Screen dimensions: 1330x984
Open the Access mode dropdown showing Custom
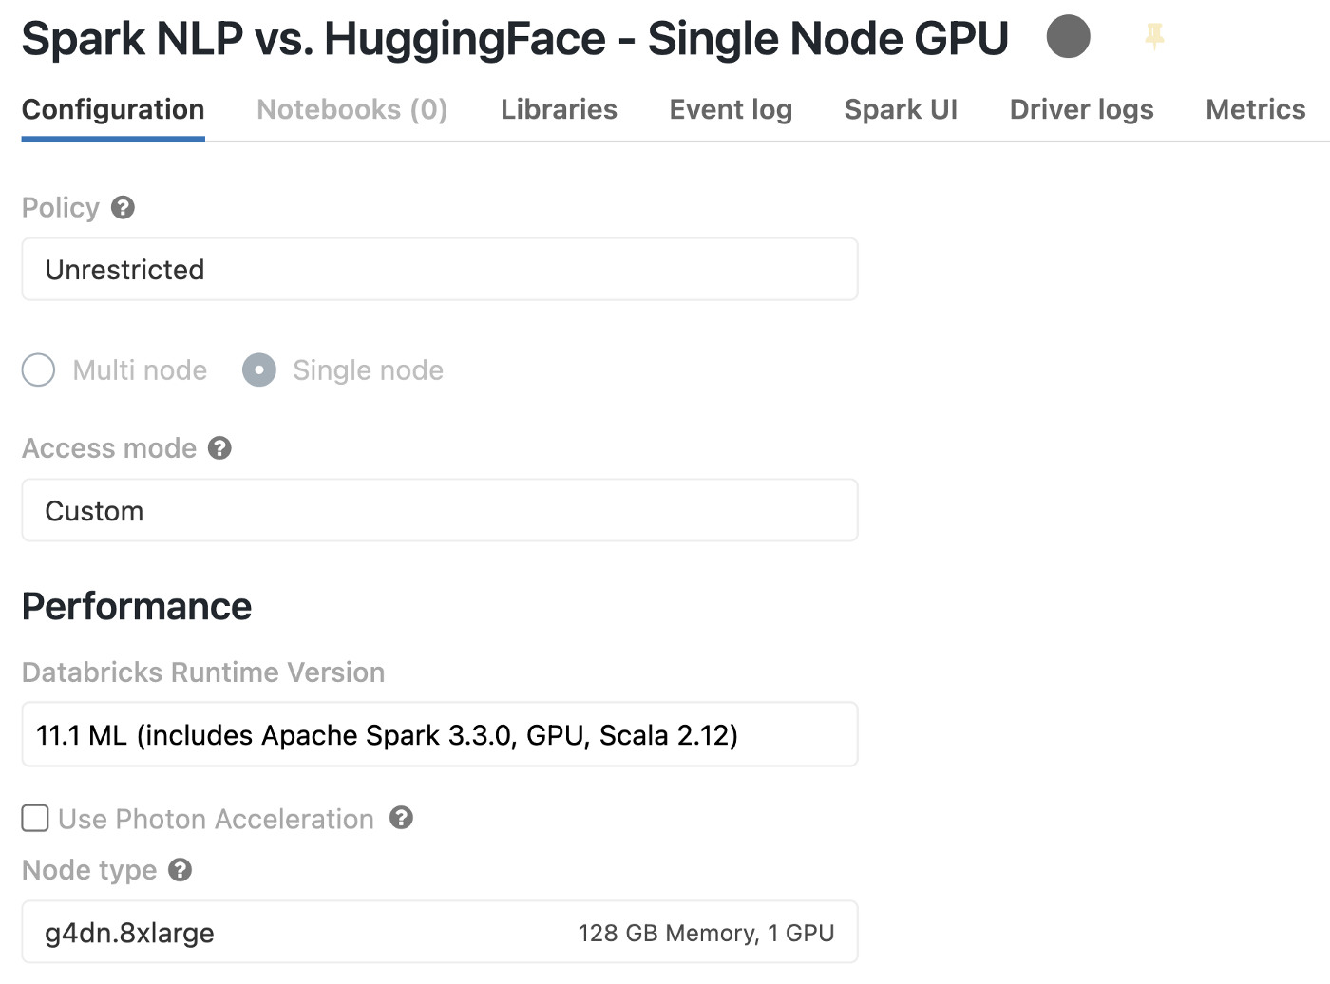tap(439, 511)
